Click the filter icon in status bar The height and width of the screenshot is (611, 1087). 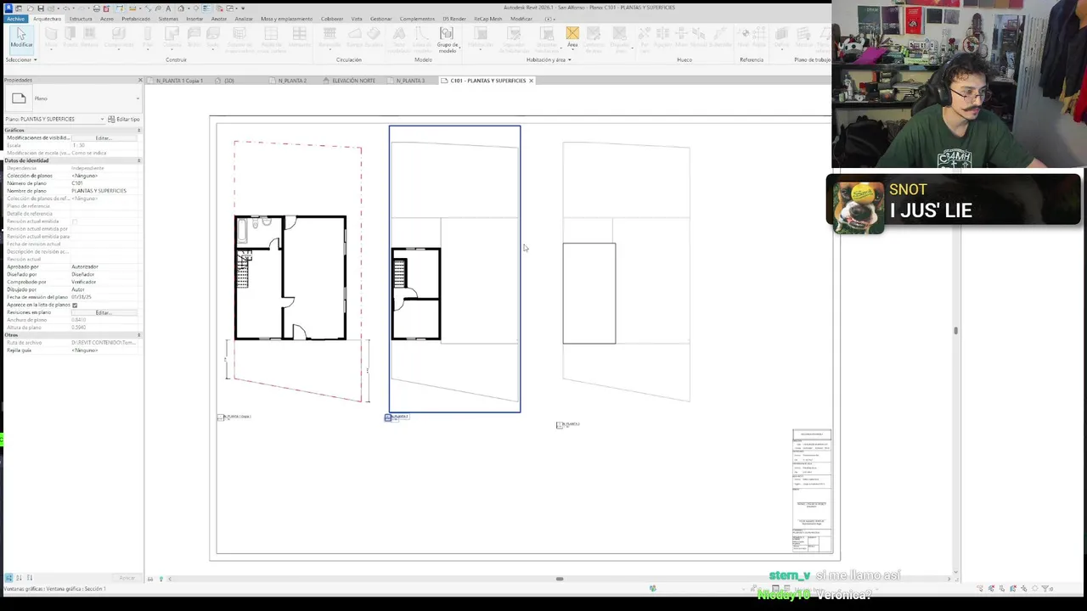click(1047, 588)
